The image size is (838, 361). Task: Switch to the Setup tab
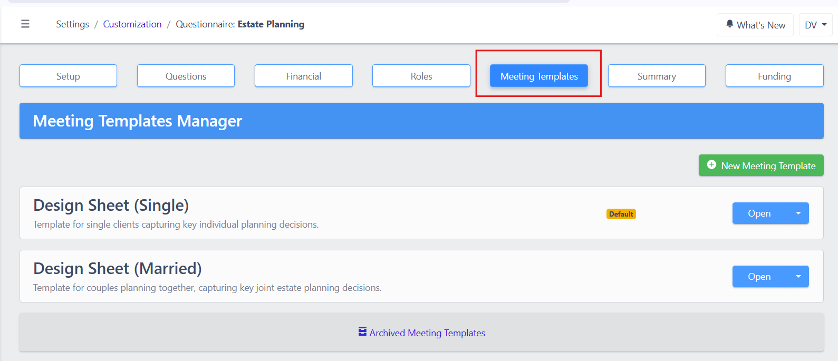(x=68, y=76)
